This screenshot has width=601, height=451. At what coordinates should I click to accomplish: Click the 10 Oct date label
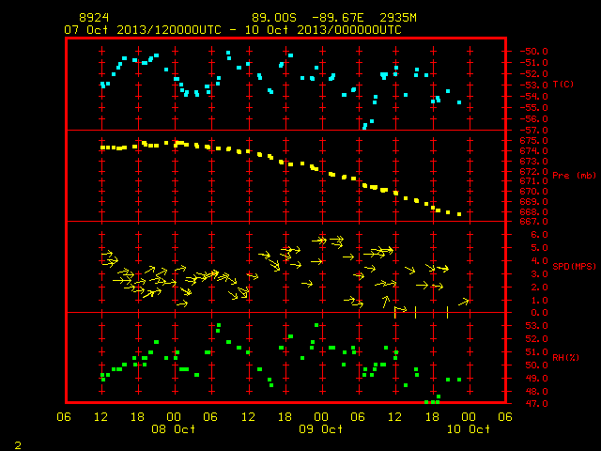coord(469,428)
